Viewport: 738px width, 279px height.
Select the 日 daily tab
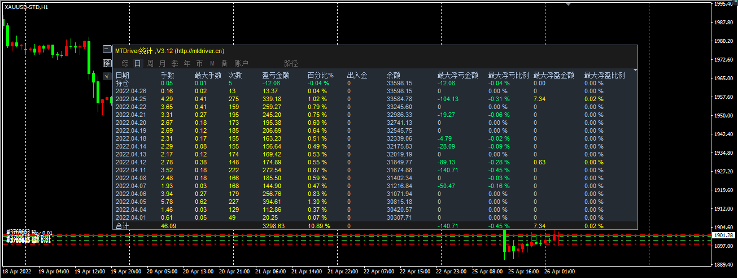137,63
